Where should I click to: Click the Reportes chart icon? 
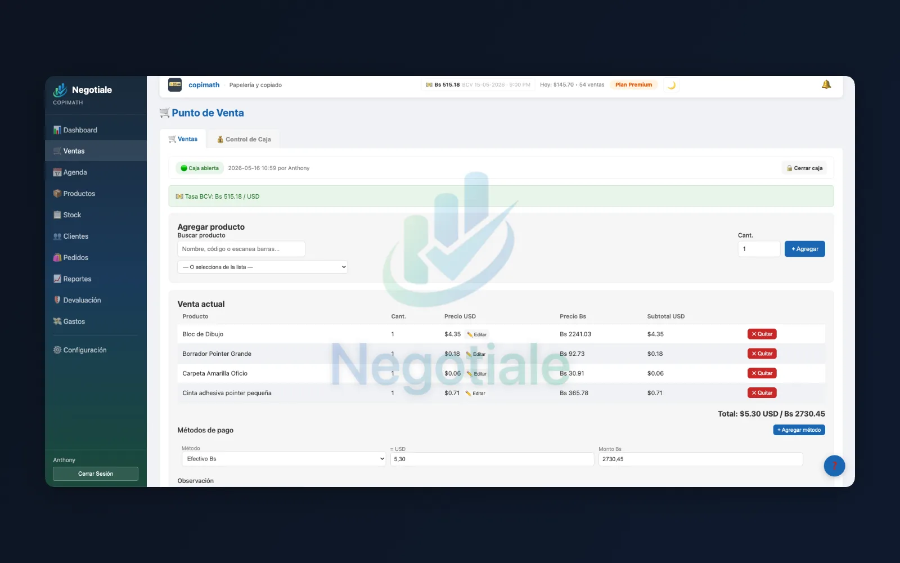click(x=57, y=279)
